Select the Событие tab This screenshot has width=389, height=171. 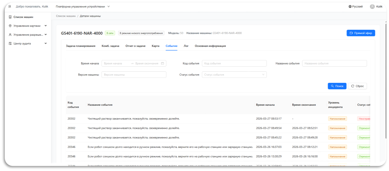[x=172, y=46]
